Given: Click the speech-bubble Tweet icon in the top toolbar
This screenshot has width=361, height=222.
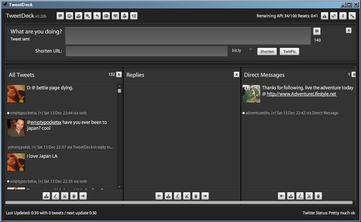Looking at the screenshot, I should (60, 16).
